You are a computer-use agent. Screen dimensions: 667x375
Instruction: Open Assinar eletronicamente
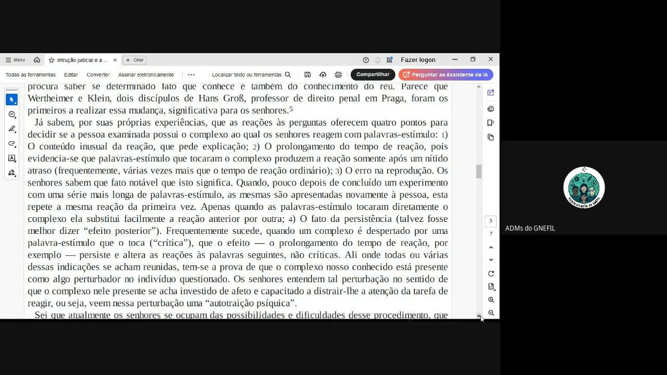coord(146,74)
